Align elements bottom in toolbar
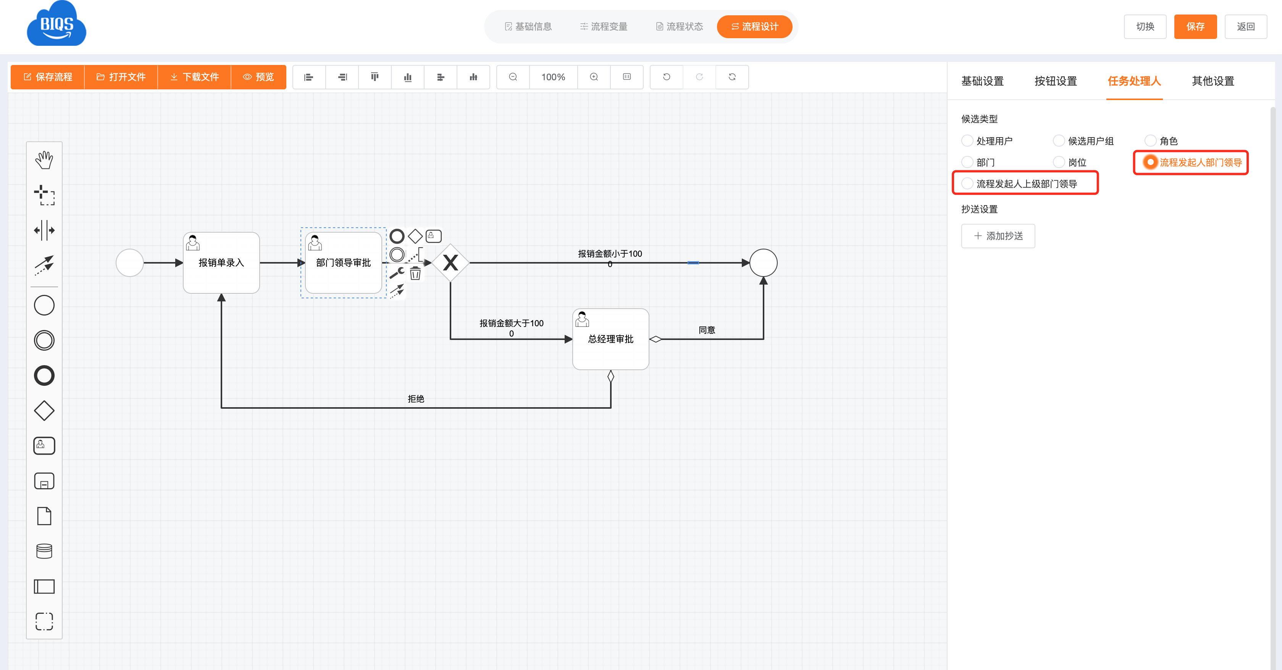This screenshot has width=1282, height=670. tap(408, 77)
